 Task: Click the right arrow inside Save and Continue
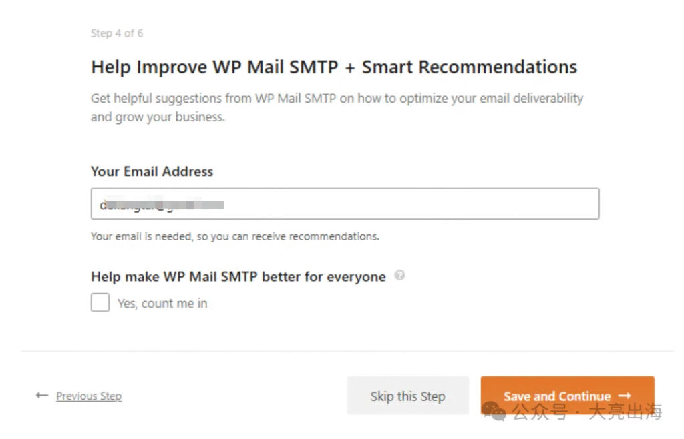625,396
